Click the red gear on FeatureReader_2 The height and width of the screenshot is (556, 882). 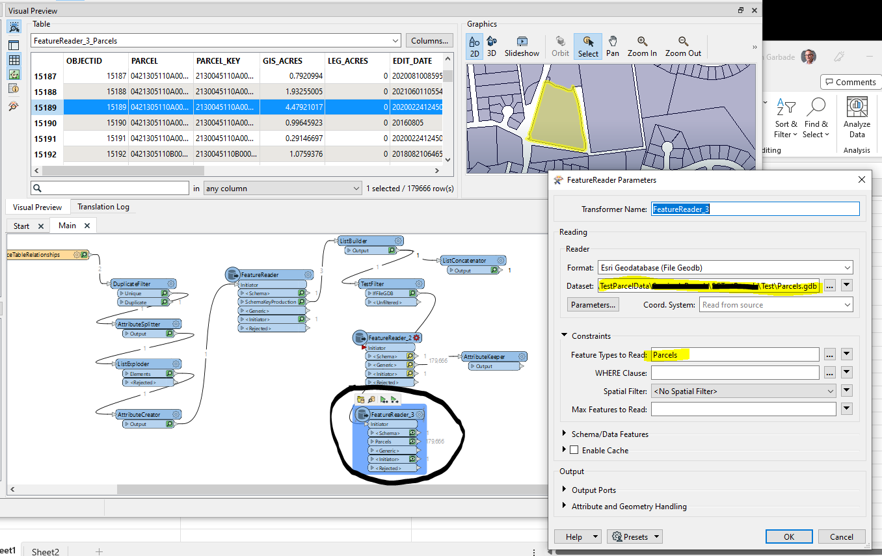click(416, 338)
